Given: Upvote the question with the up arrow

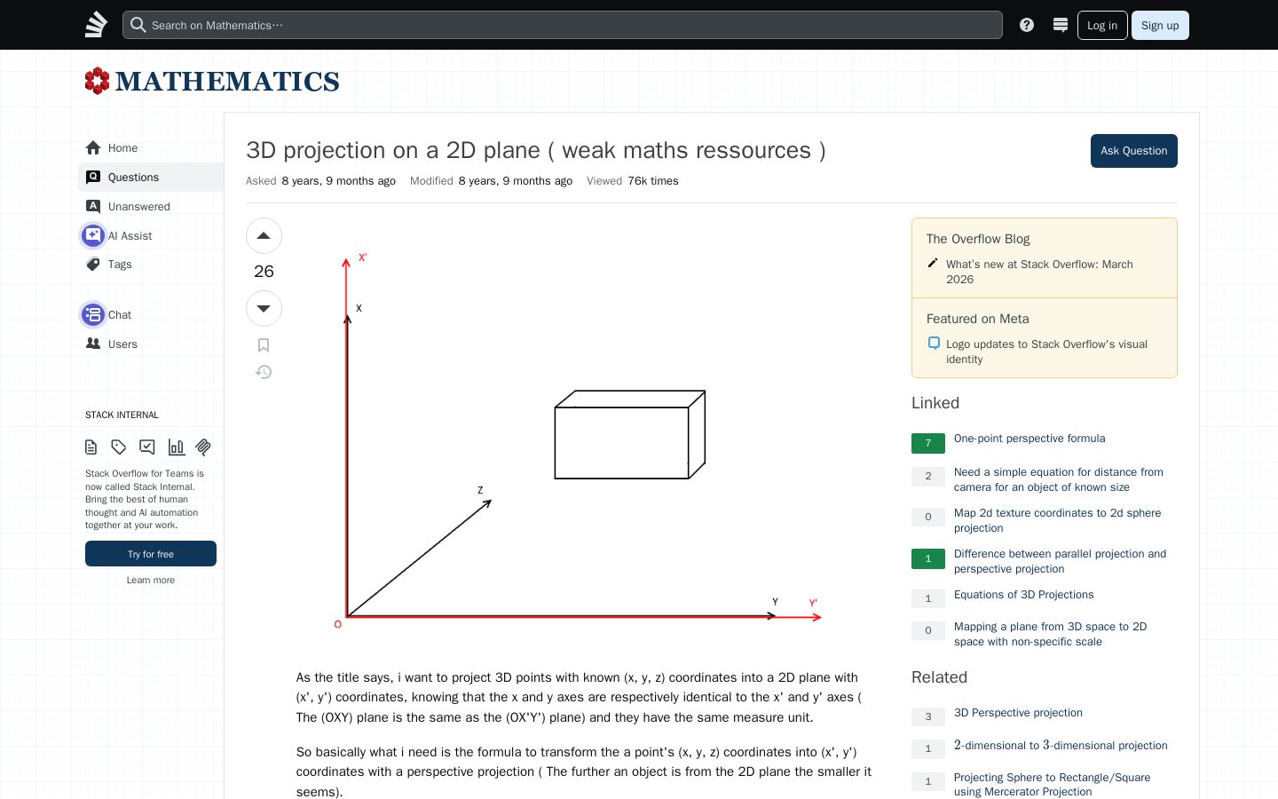Looking at the screenshot, I should tap(264, 236).
